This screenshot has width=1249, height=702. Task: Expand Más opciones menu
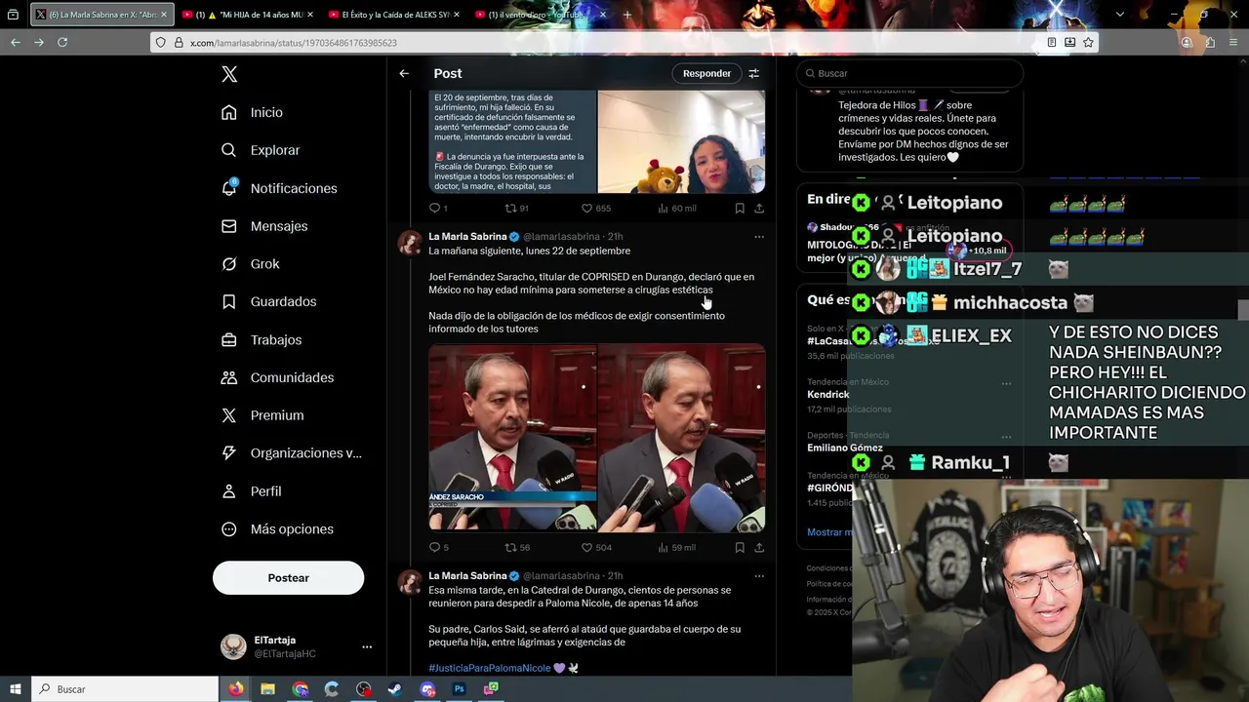tap(277, 529)
